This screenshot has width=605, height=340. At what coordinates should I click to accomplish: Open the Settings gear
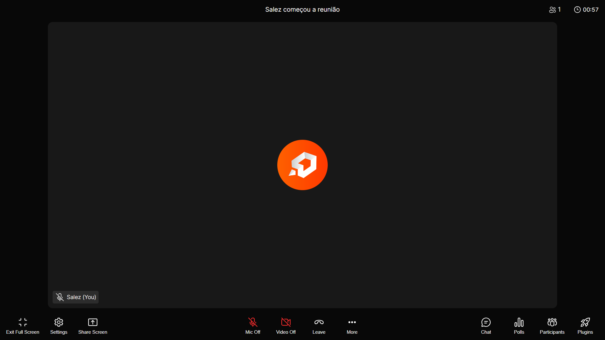[x=59, y=322]
